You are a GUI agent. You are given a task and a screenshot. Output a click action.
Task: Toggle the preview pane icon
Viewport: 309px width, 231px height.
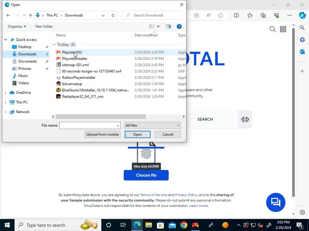(x=168, y=26)
